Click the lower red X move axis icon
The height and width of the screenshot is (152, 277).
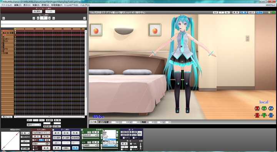(257, 115)
